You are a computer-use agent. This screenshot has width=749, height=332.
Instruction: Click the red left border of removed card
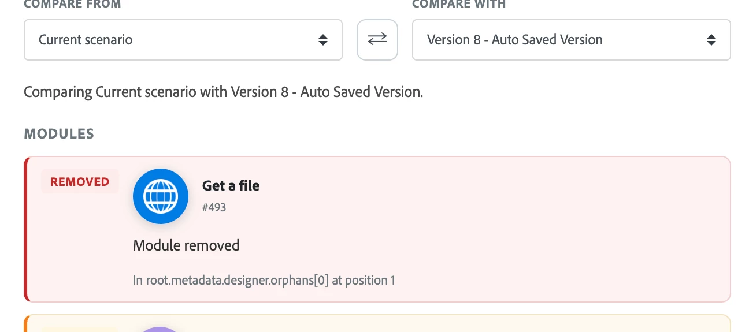[x=26, y=229]
